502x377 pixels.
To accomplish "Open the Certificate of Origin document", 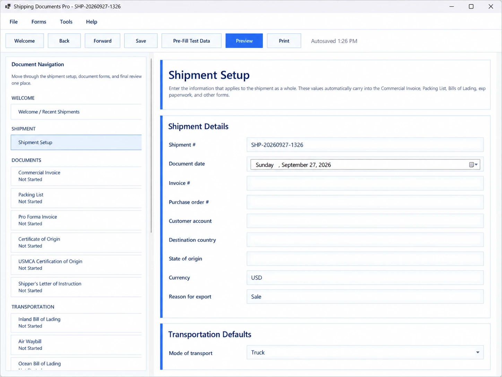I will [x=76, y=242].
